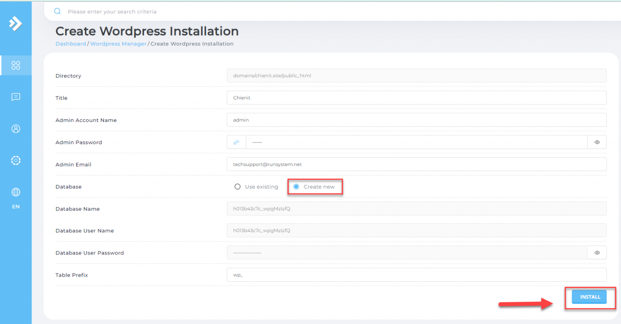Show the Admin Password characters
This screenshot has height=324, width=621.
[597, 142]
